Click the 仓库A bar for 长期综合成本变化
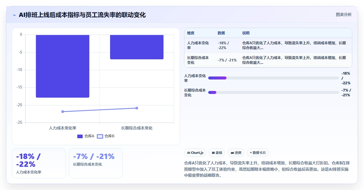364x190 pixels. (x=137, y=47)
